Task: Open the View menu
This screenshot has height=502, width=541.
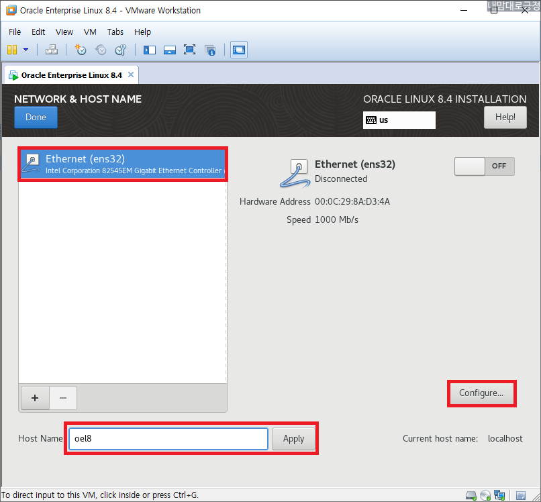Action: pyautogui.click(x=64, y=32)
